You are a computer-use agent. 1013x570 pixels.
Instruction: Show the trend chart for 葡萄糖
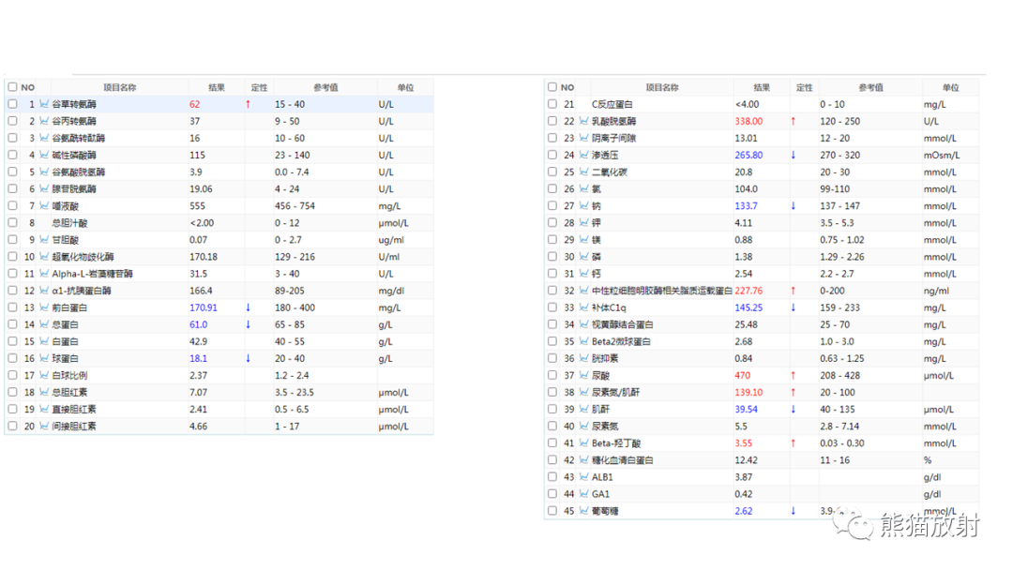click(x=584, y=511)
